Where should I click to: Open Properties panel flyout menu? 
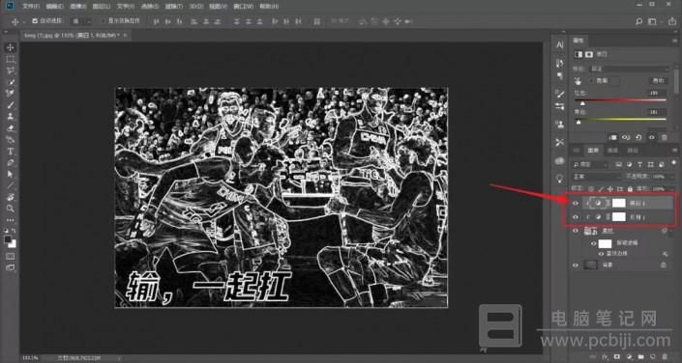pyautogui.click(x=674, y=41)
